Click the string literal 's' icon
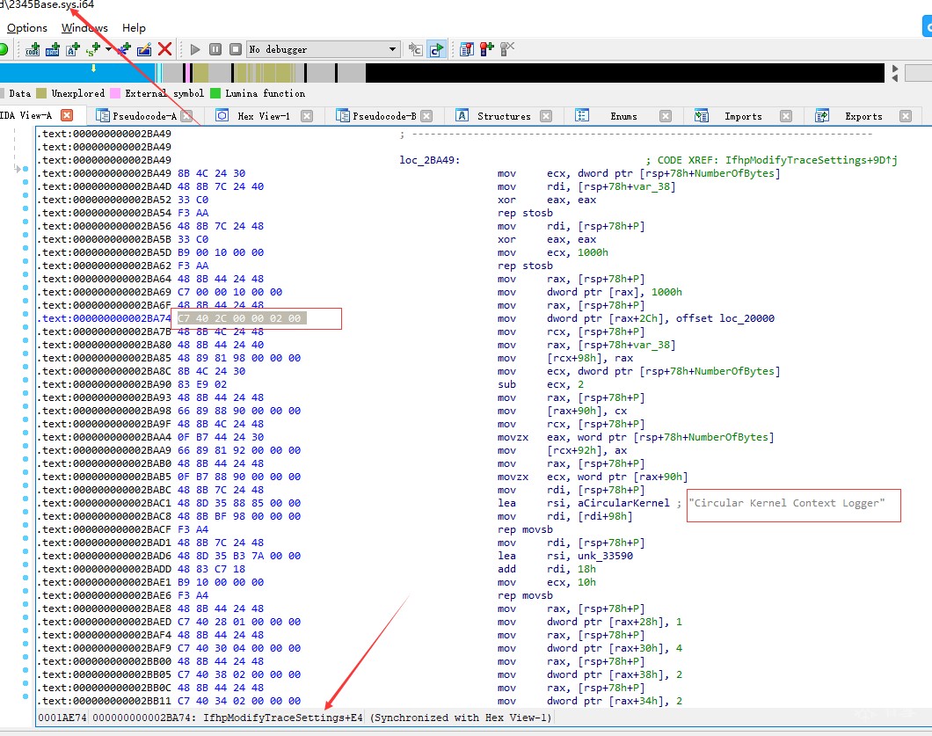 (x=92, y=49)
